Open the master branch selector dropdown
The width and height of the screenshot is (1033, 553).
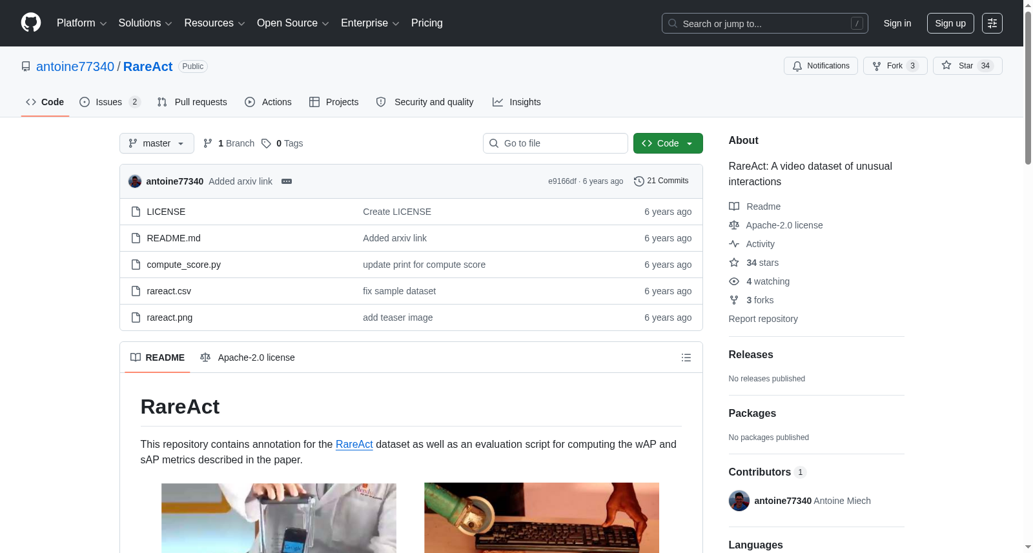157,143
